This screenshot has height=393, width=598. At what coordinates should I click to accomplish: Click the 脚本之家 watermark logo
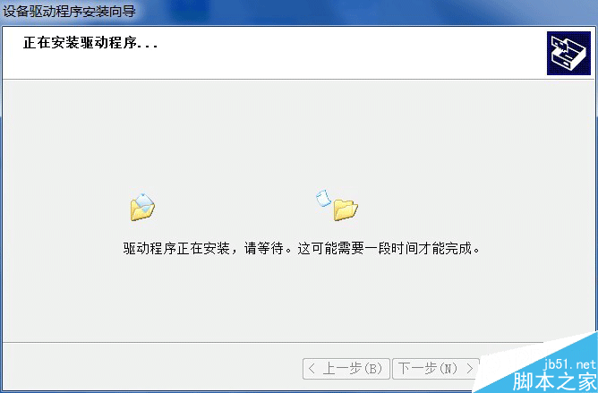click(555, 380)
